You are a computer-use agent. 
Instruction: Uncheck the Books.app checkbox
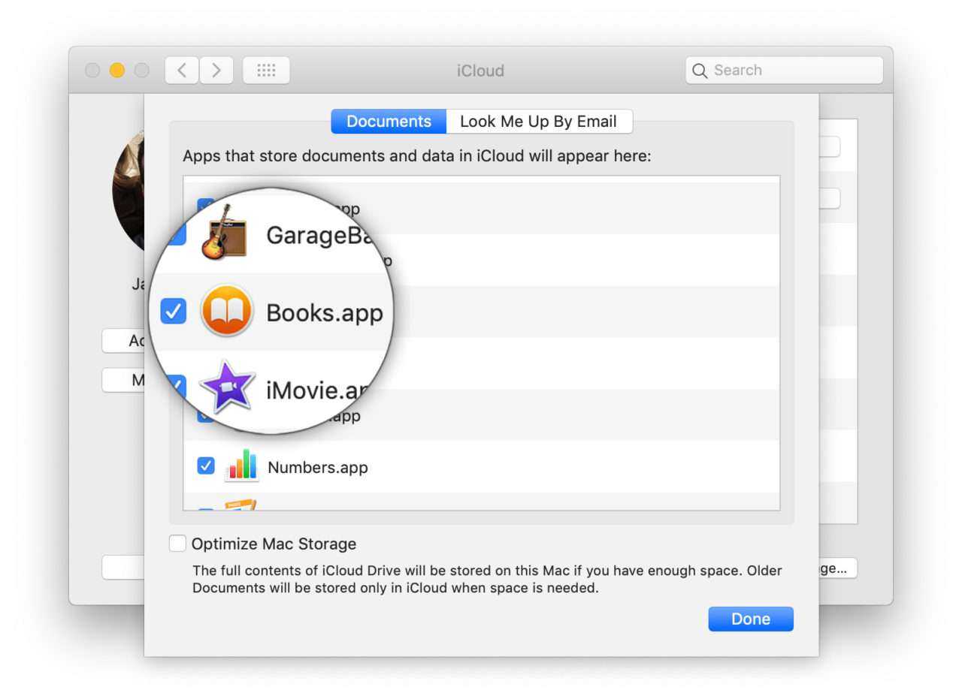174,312
